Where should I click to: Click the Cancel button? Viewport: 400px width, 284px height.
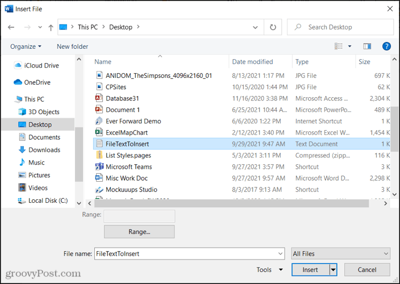(x=367, y=270)
